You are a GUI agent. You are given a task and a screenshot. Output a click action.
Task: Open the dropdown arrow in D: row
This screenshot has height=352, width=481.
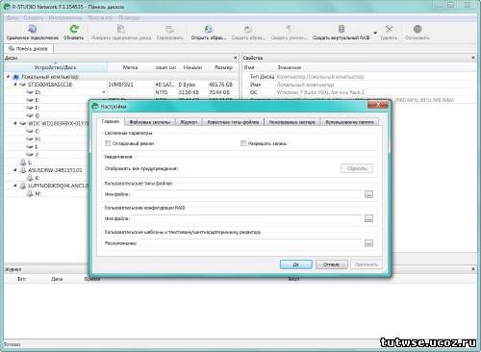(x=104, y=92)
